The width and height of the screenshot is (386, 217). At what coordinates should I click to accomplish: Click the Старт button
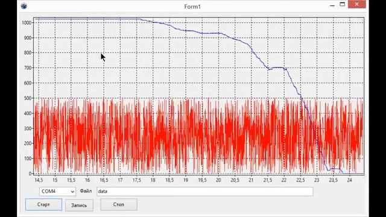[43, 205]
